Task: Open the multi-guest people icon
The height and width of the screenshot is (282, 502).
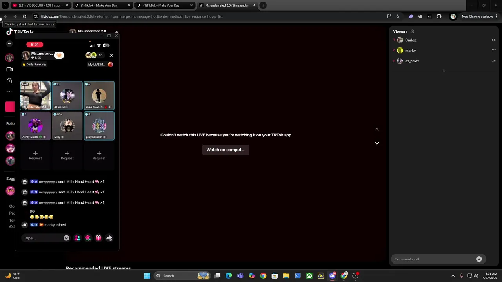Action: 77,238
